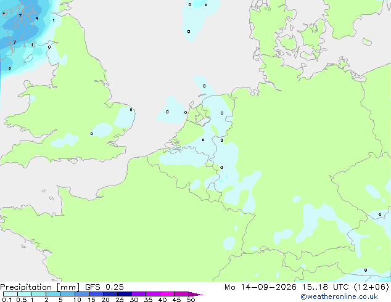Select the purple 30 to 35 mm swatch
391x302 pixels.
139,294
